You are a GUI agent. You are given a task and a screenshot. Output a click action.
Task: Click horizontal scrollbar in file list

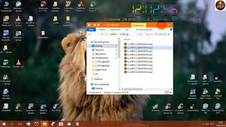pyautogui.click(x=133, y=89)
